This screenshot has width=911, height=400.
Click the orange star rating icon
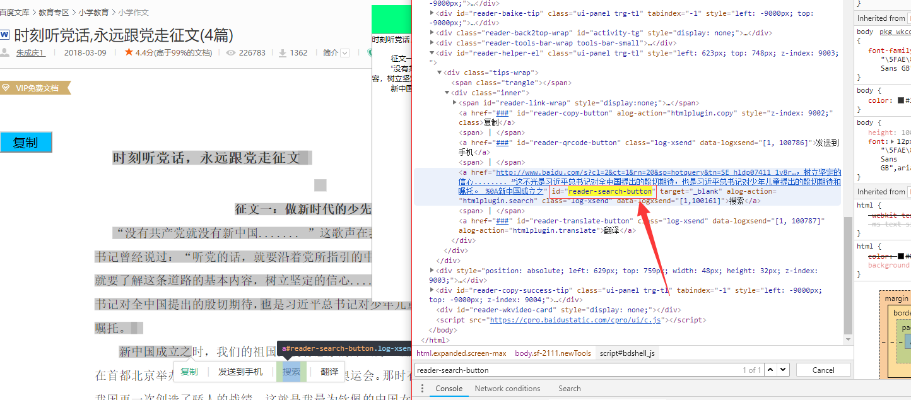129,52
